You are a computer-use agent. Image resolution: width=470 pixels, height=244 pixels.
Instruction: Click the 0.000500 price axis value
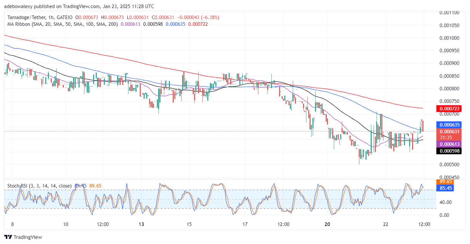pyautogui.click(x=450, y=164)
